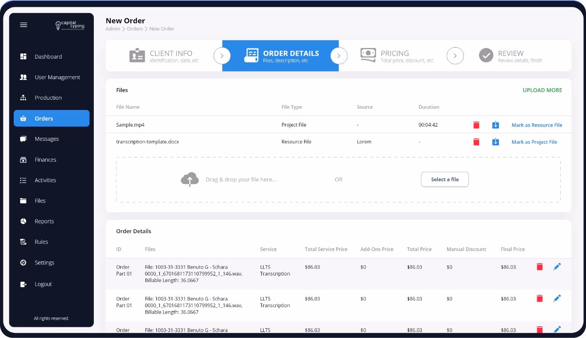586x338 pixels.
Task: Download the transcription-template.docx file
Action: click(496, 142)
